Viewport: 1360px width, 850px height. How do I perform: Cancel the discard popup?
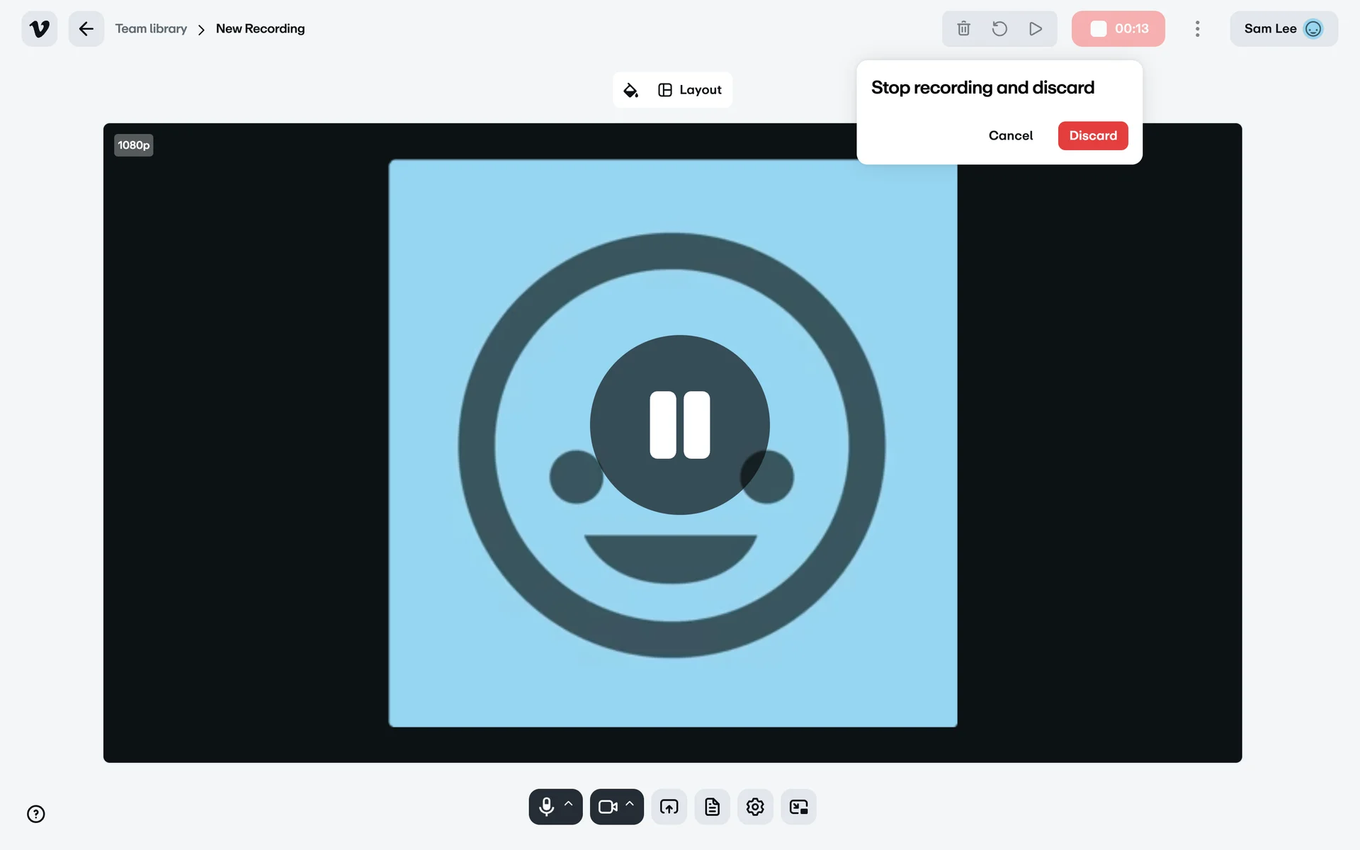(1010, 136)
